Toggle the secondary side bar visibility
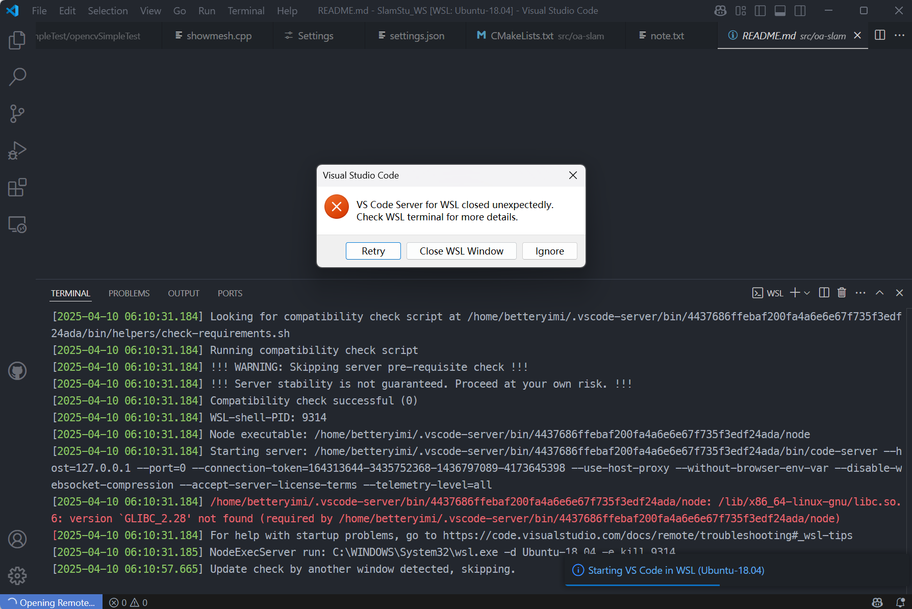This screenshot has width=912, height=609. point(799,10)
